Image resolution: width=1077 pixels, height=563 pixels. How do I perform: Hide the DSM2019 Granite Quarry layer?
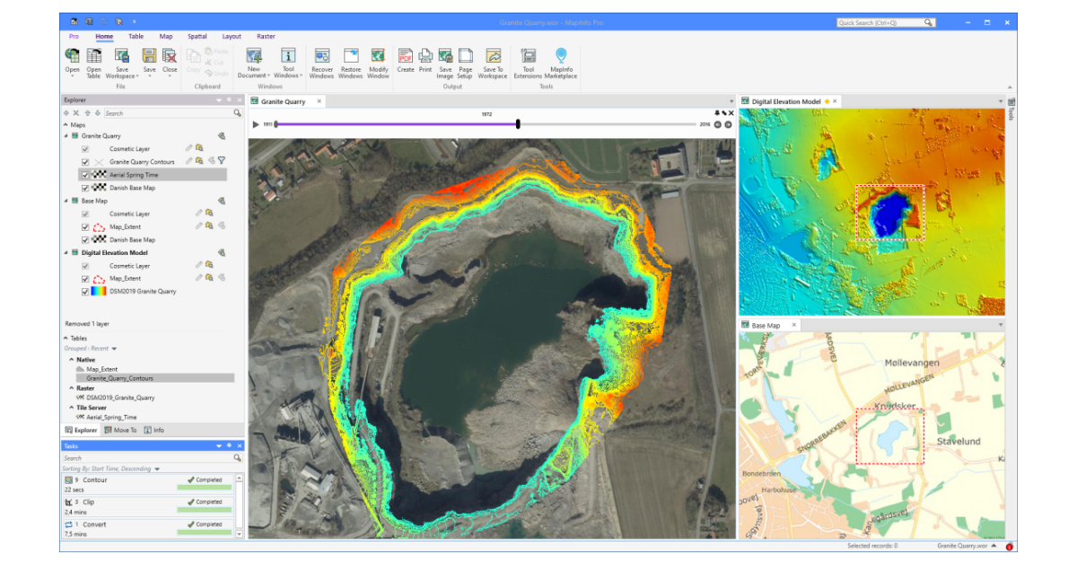pos(84,292)
